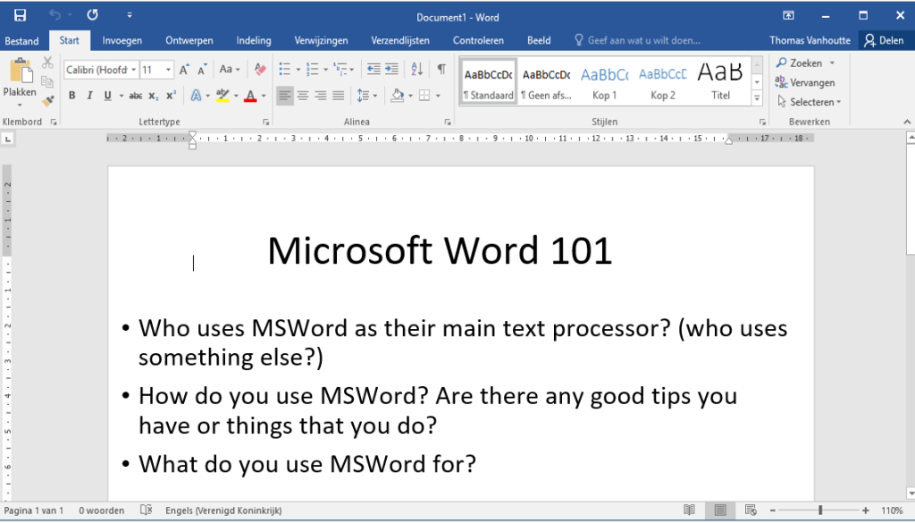Viewport: 915px width, 523px height.
Task: Apply text effects with the glowing A
Action: (x=196, y=95)
